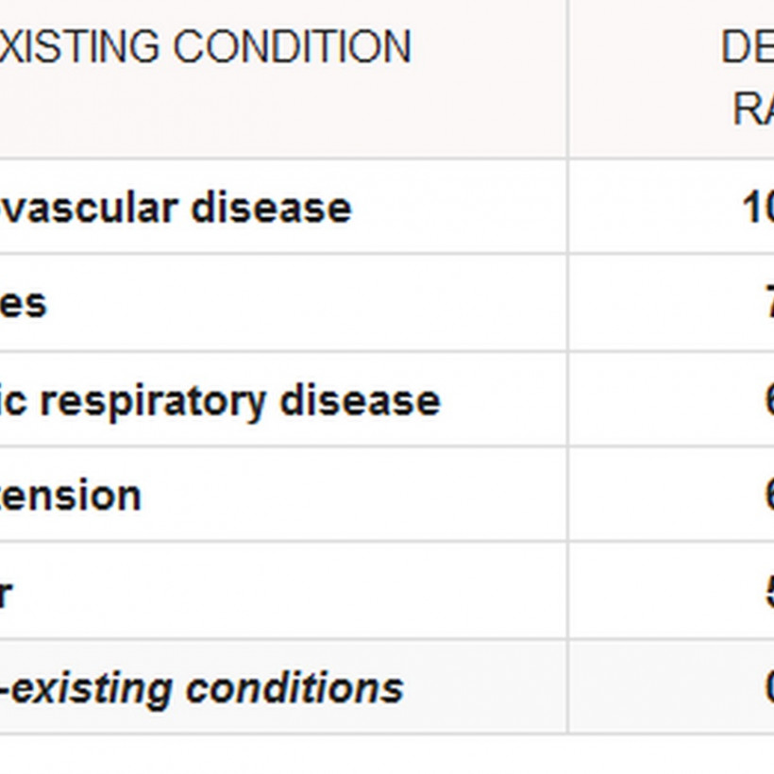This screenshot has height=774, width=774.
Task: Select the rate value for no pre-existing conditions
Action: 767,688
